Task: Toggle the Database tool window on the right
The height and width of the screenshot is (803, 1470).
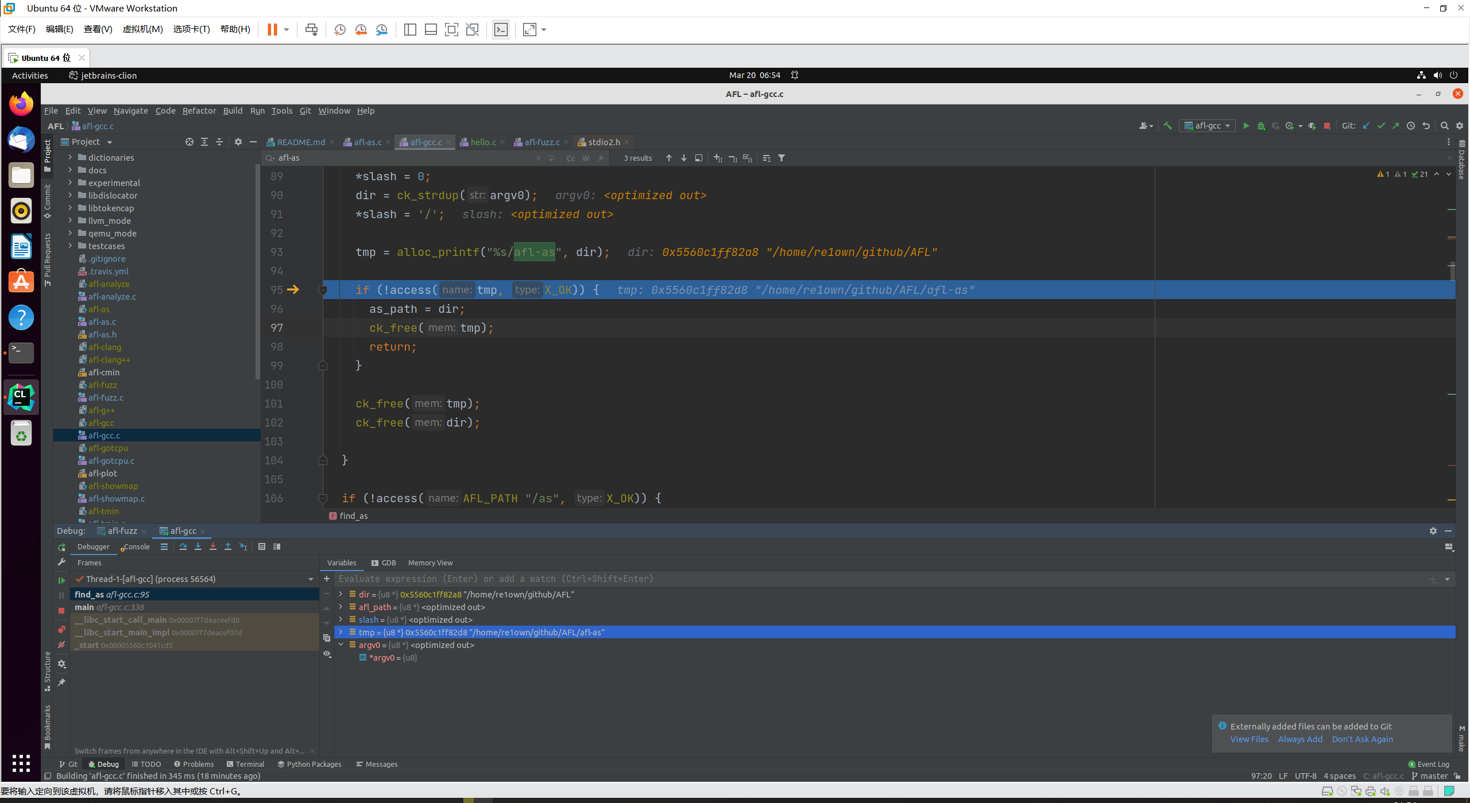Action: (x=1462, y=161)
